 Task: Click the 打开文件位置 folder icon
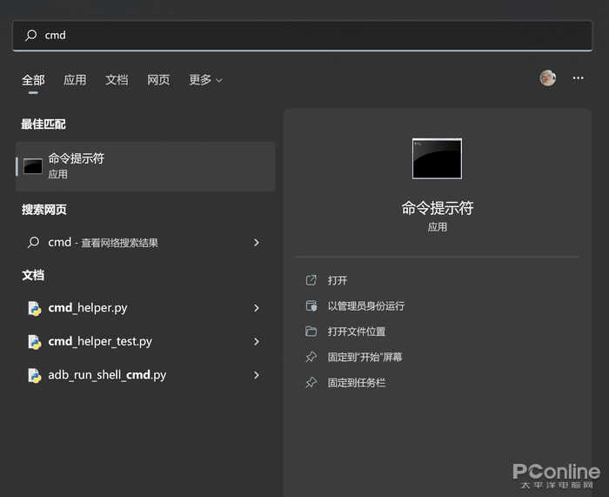[311, 332]
